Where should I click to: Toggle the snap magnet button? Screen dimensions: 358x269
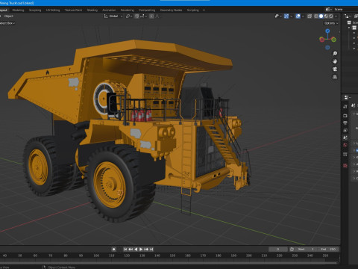tap(136, 16)
